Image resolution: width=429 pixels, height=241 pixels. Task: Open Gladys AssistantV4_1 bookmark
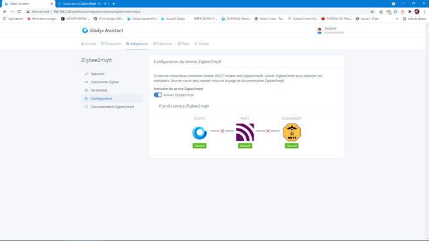coord(142,19)
